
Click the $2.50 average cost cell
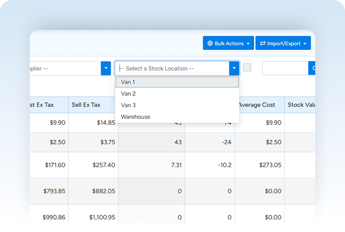tap(259, 142)
